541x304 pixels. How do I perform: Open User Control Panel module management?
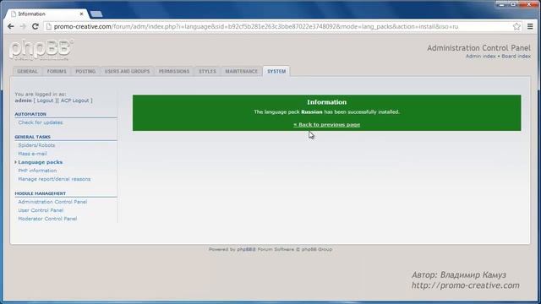[x=41, y=210]
